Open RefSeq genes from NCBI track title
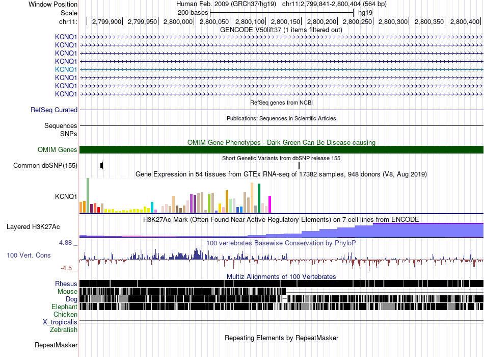This screenshot has height=357, width=484. pyautogui.click(x=281, y=103)
